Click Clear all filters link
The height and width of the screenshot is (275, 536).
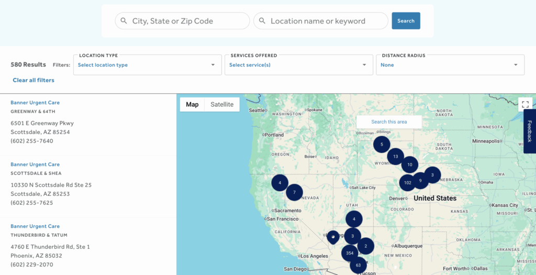[33, 80]
